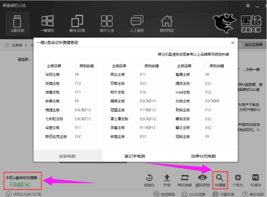Choose the PE版本 icon
Image resolution: width=267 pixels, height=197 pixels.
coord(256,180)
